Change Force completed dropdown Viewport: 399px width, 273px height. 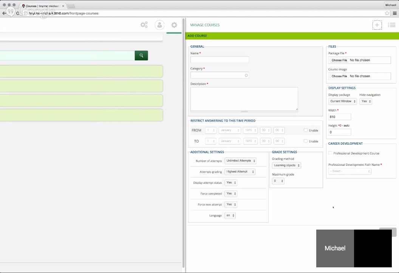(x=231, y=193)
